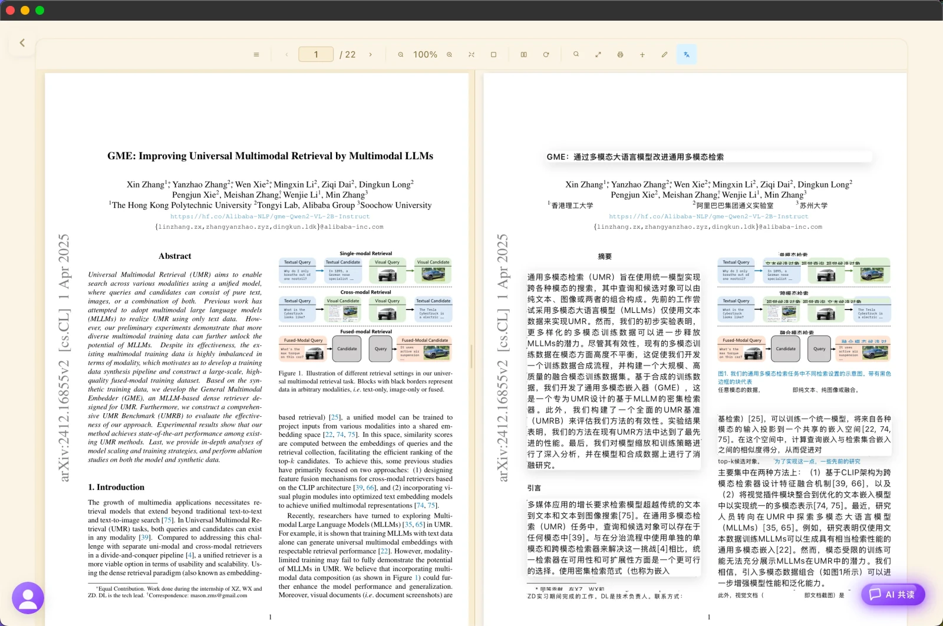This screenshot has width=943, height=626.
Task: Toggle the translation mode button
Action: tap(687, 55)
